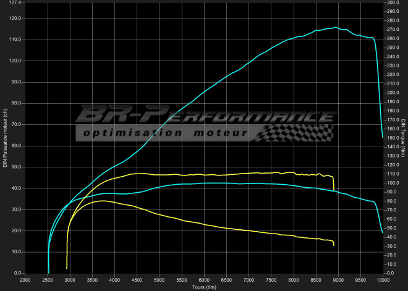Image resolution: width=408 pixels, height=291 pixels.
Task: Click the 2000 tick label on rpm axis
Action: [25, 280]
